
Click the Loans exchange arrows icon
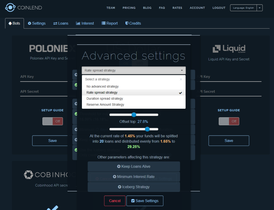[x=55, y=24]
